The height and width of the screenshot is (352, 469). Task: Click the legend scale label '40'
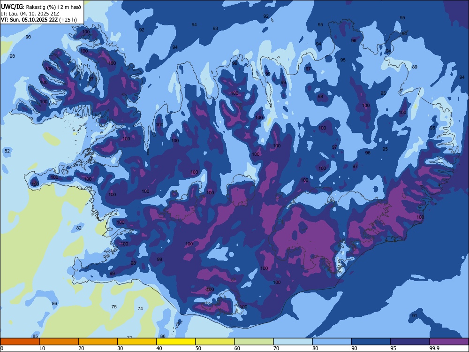point(159,348)
